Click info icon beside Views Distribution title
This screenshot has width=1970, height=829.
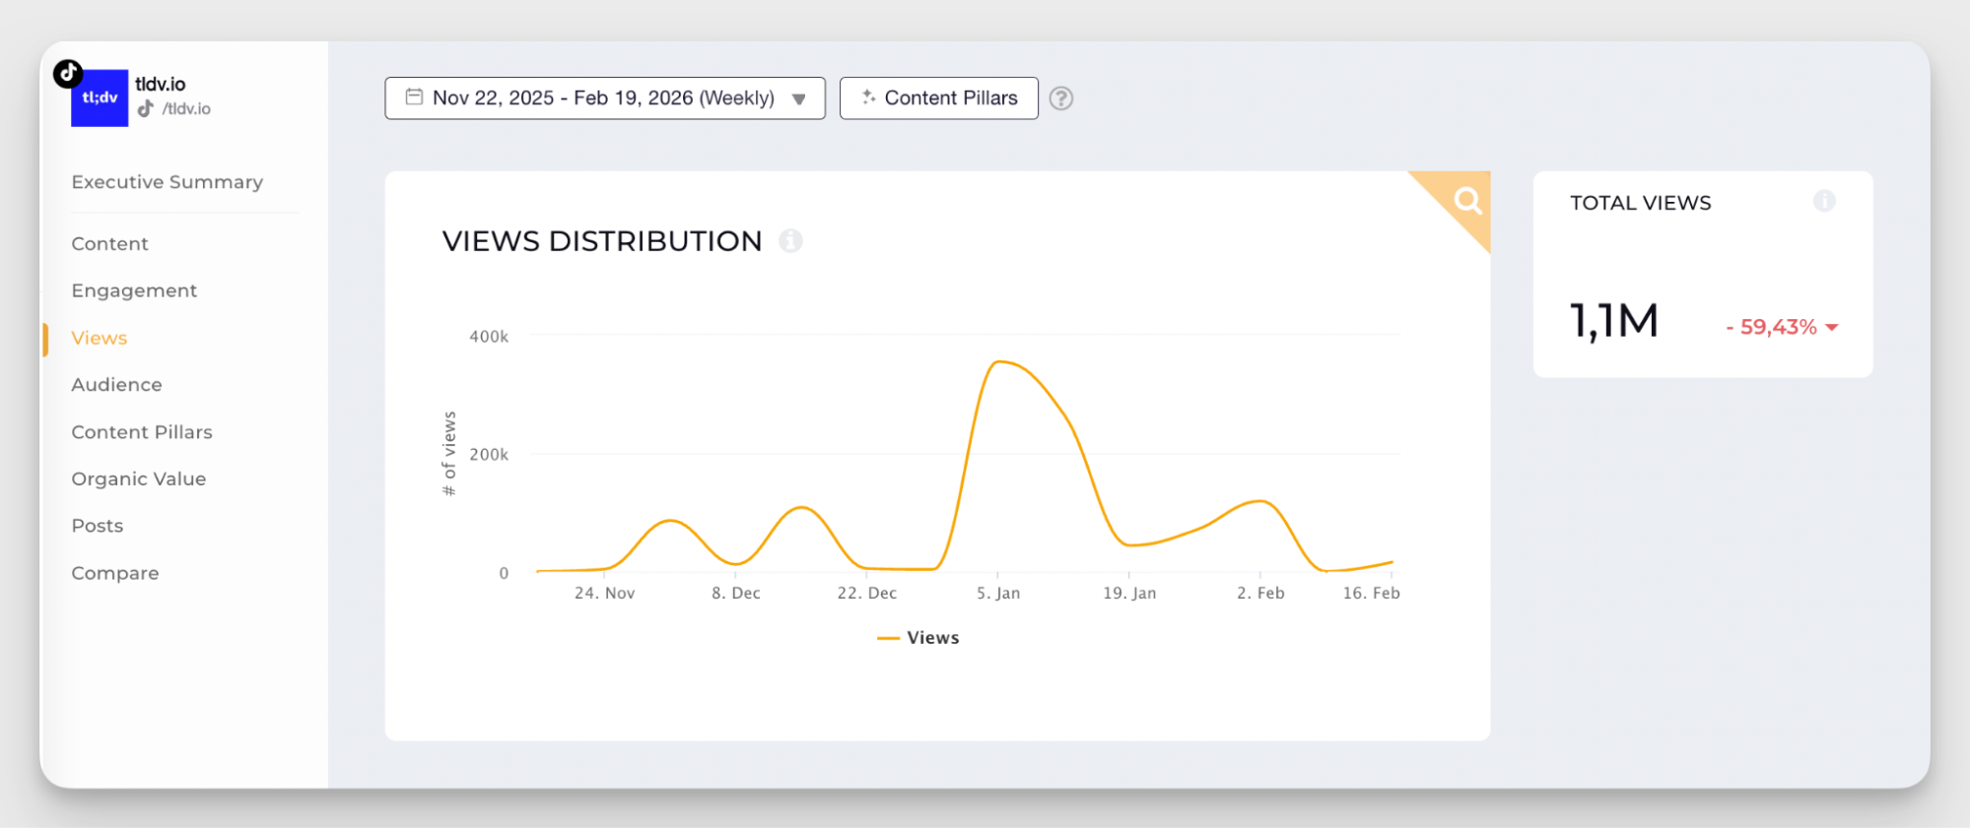pyautogui.click(x=790, y=241)
